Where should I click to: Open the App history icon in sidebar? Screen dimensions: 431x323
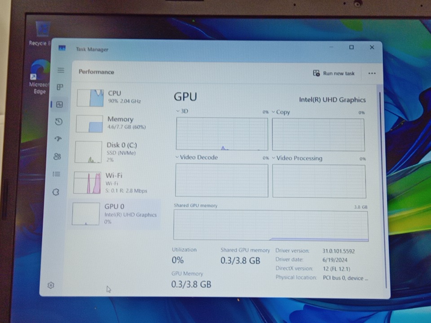click(58, 122)
